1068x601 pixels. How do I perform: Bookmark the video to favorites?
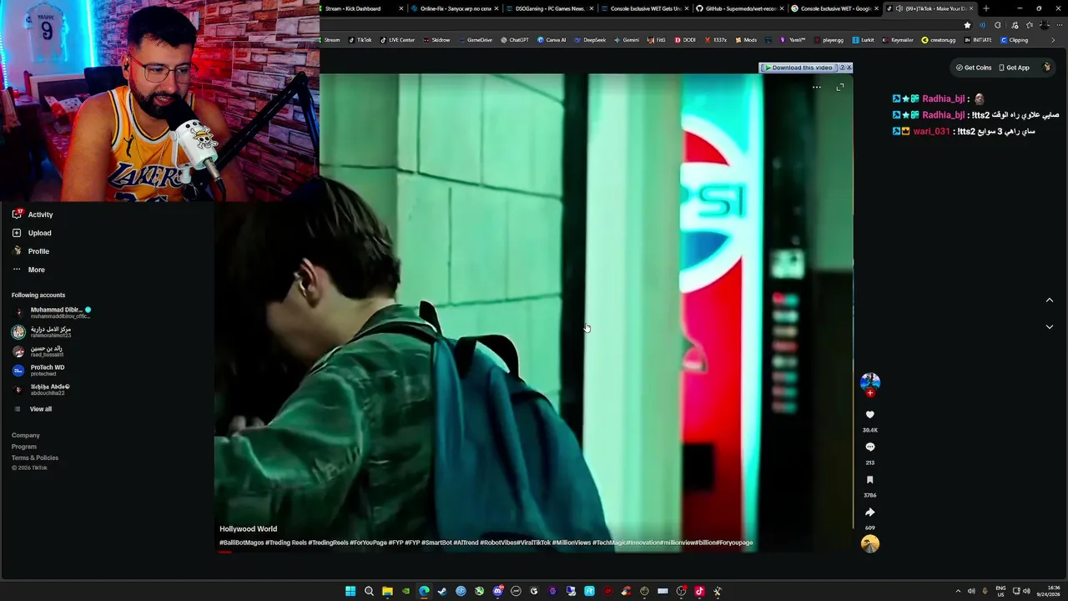click(869, 480)
